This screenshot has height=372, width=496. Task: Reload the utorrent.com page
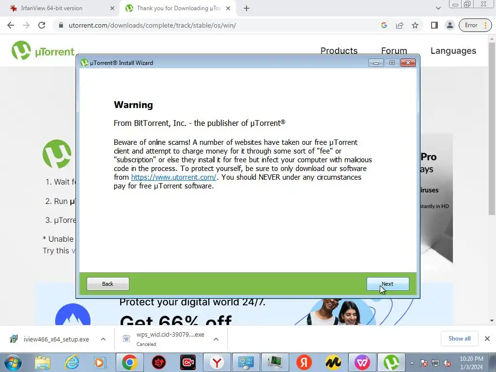(42, 25)
